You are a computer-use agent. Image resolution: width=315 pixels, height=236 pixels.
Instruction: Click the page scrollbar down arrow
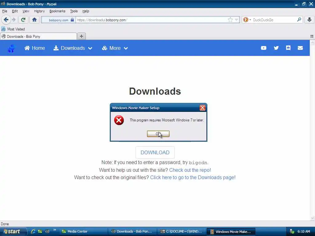pyautogui.click(x=313, y=218)
